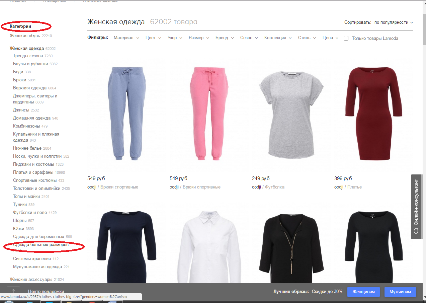Click the Женщинам button

pyautogui.click(x=363, y=292)
